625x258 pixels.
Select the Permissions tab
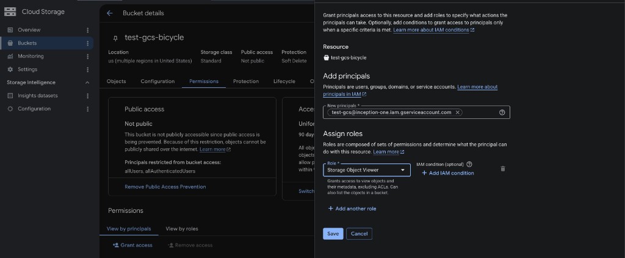(x=204, y=81)
